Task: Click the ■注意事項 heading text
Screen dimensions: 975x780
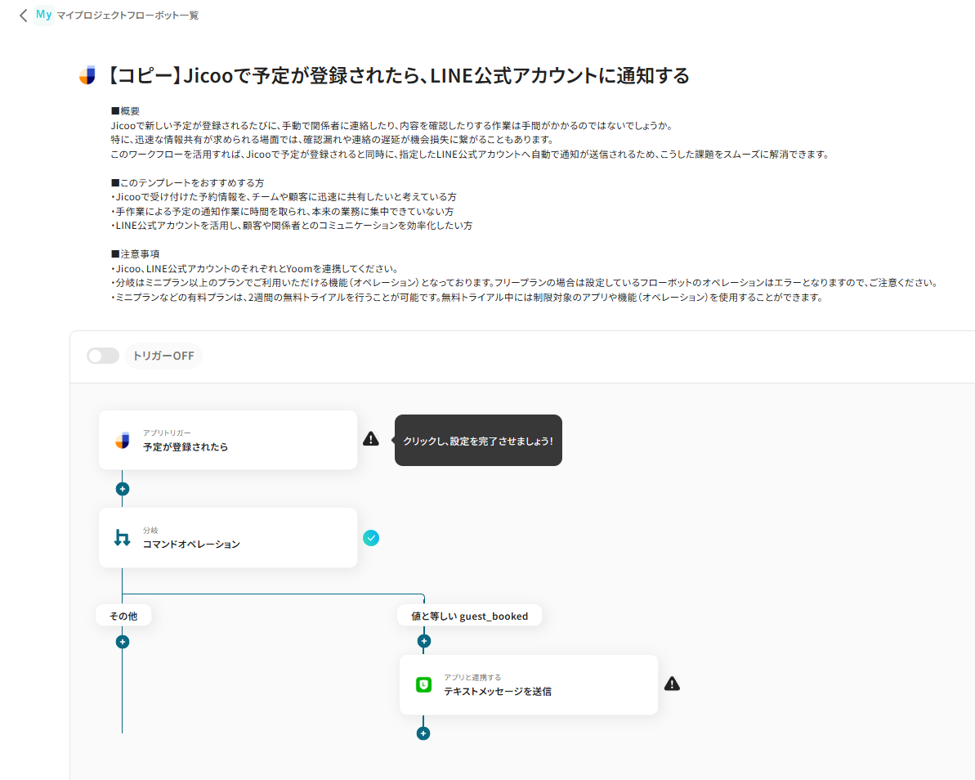Action: click(x=136, y=253)
